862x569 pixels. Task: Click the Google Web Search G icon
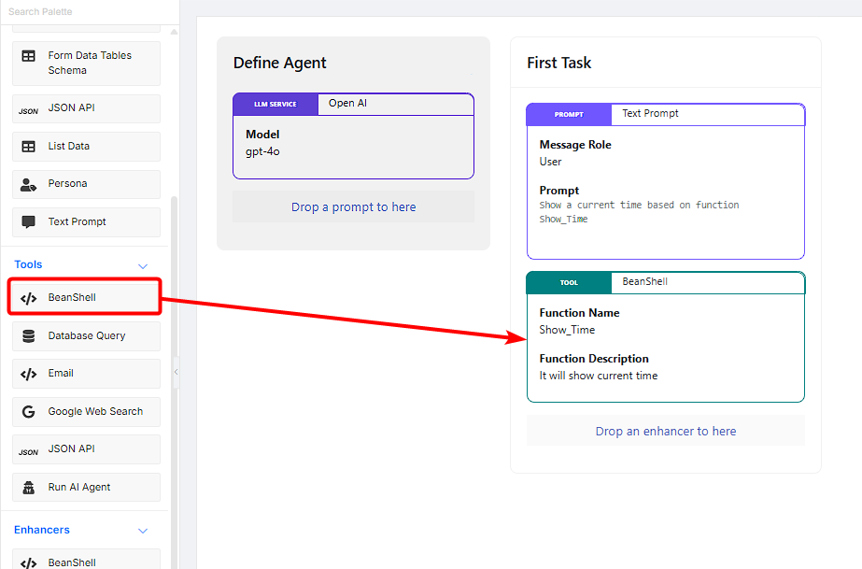point(29,412)
